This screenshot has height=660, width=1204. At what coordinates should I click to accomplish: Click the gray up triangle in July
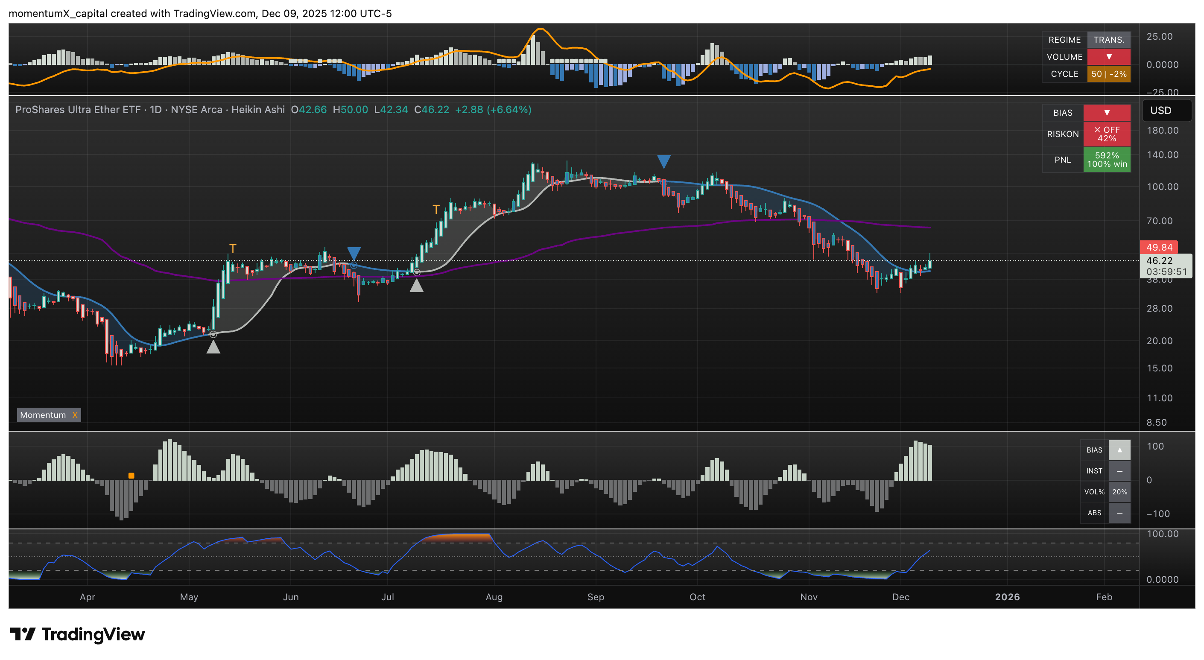[x=416, y=286]
